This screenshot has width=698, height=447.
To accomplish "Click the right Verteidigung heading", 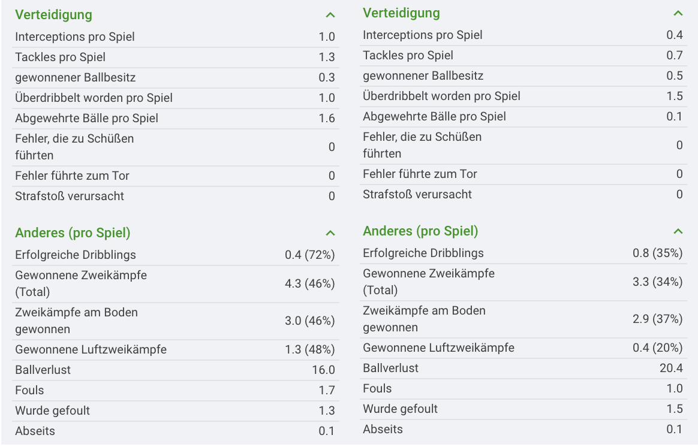I will tap(401, 13).
